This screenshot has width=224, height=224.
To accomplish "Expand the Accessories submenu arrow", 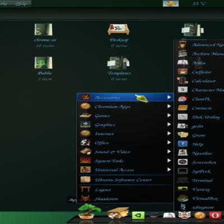I will tap(169, 97).
